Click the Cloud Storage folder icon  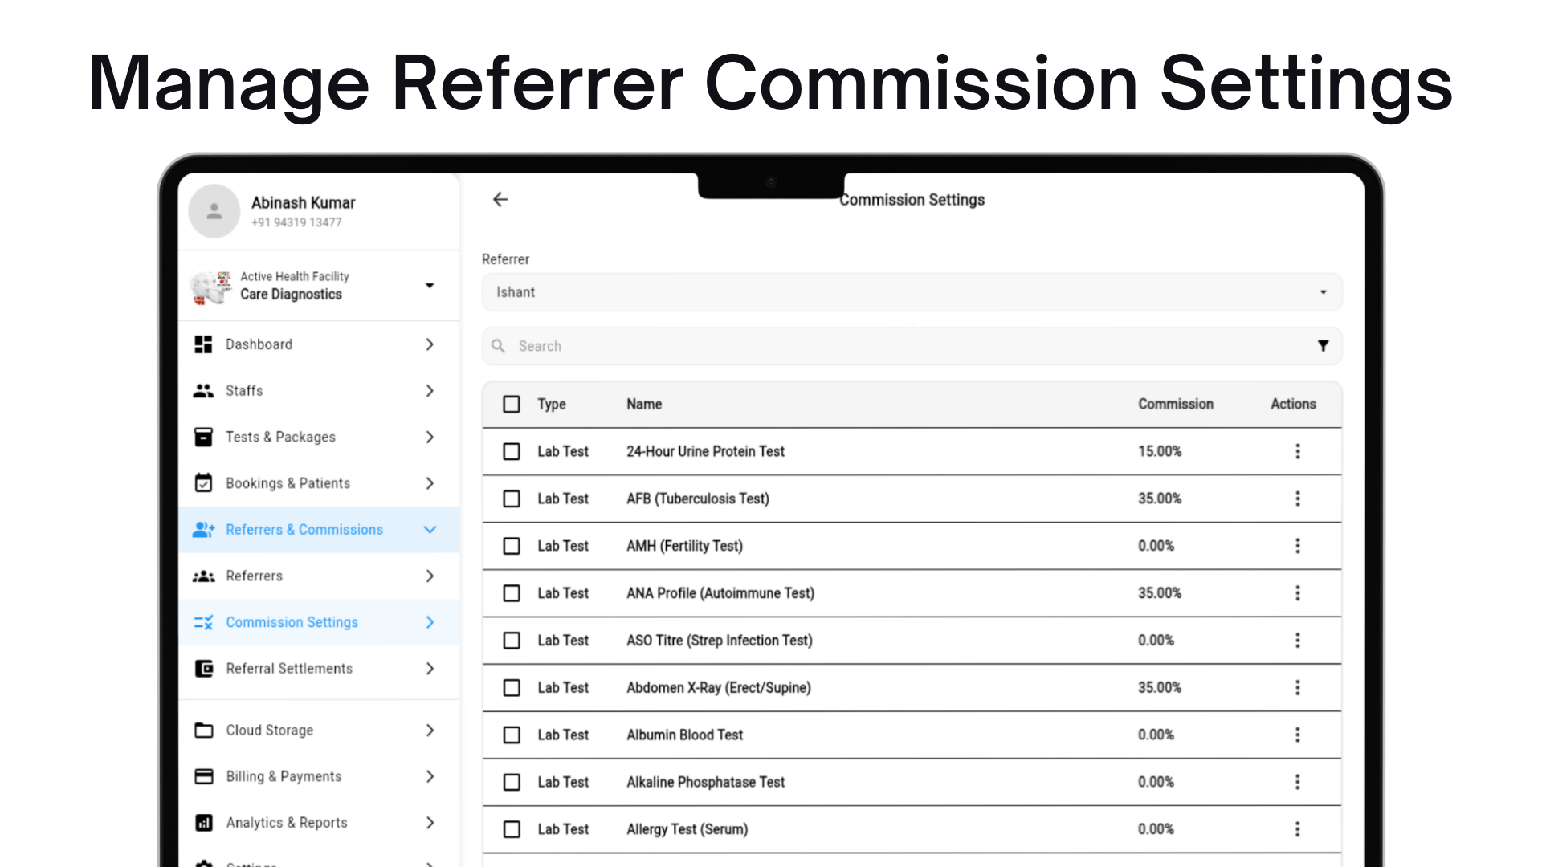[204, 731]
